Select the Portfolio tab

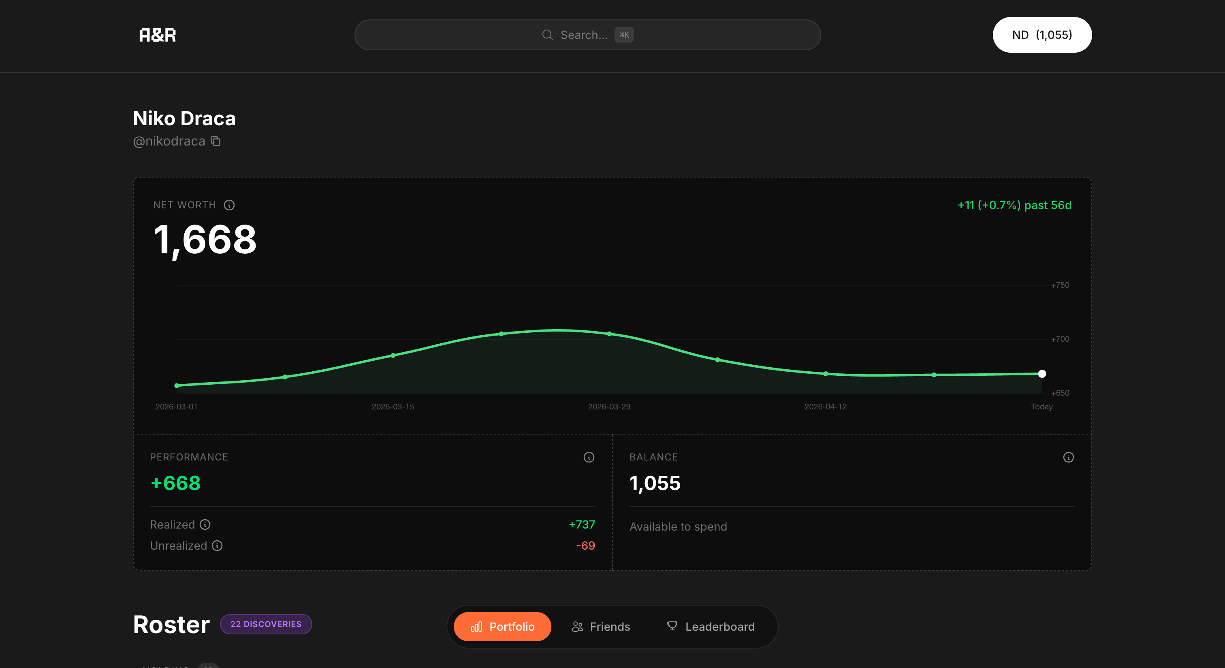(x=502, y=627)
